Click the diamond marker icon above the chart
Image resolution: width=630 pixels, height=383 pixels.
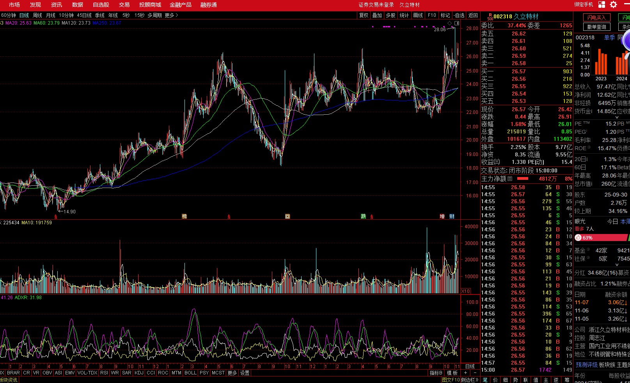click(x=450, y=23)
